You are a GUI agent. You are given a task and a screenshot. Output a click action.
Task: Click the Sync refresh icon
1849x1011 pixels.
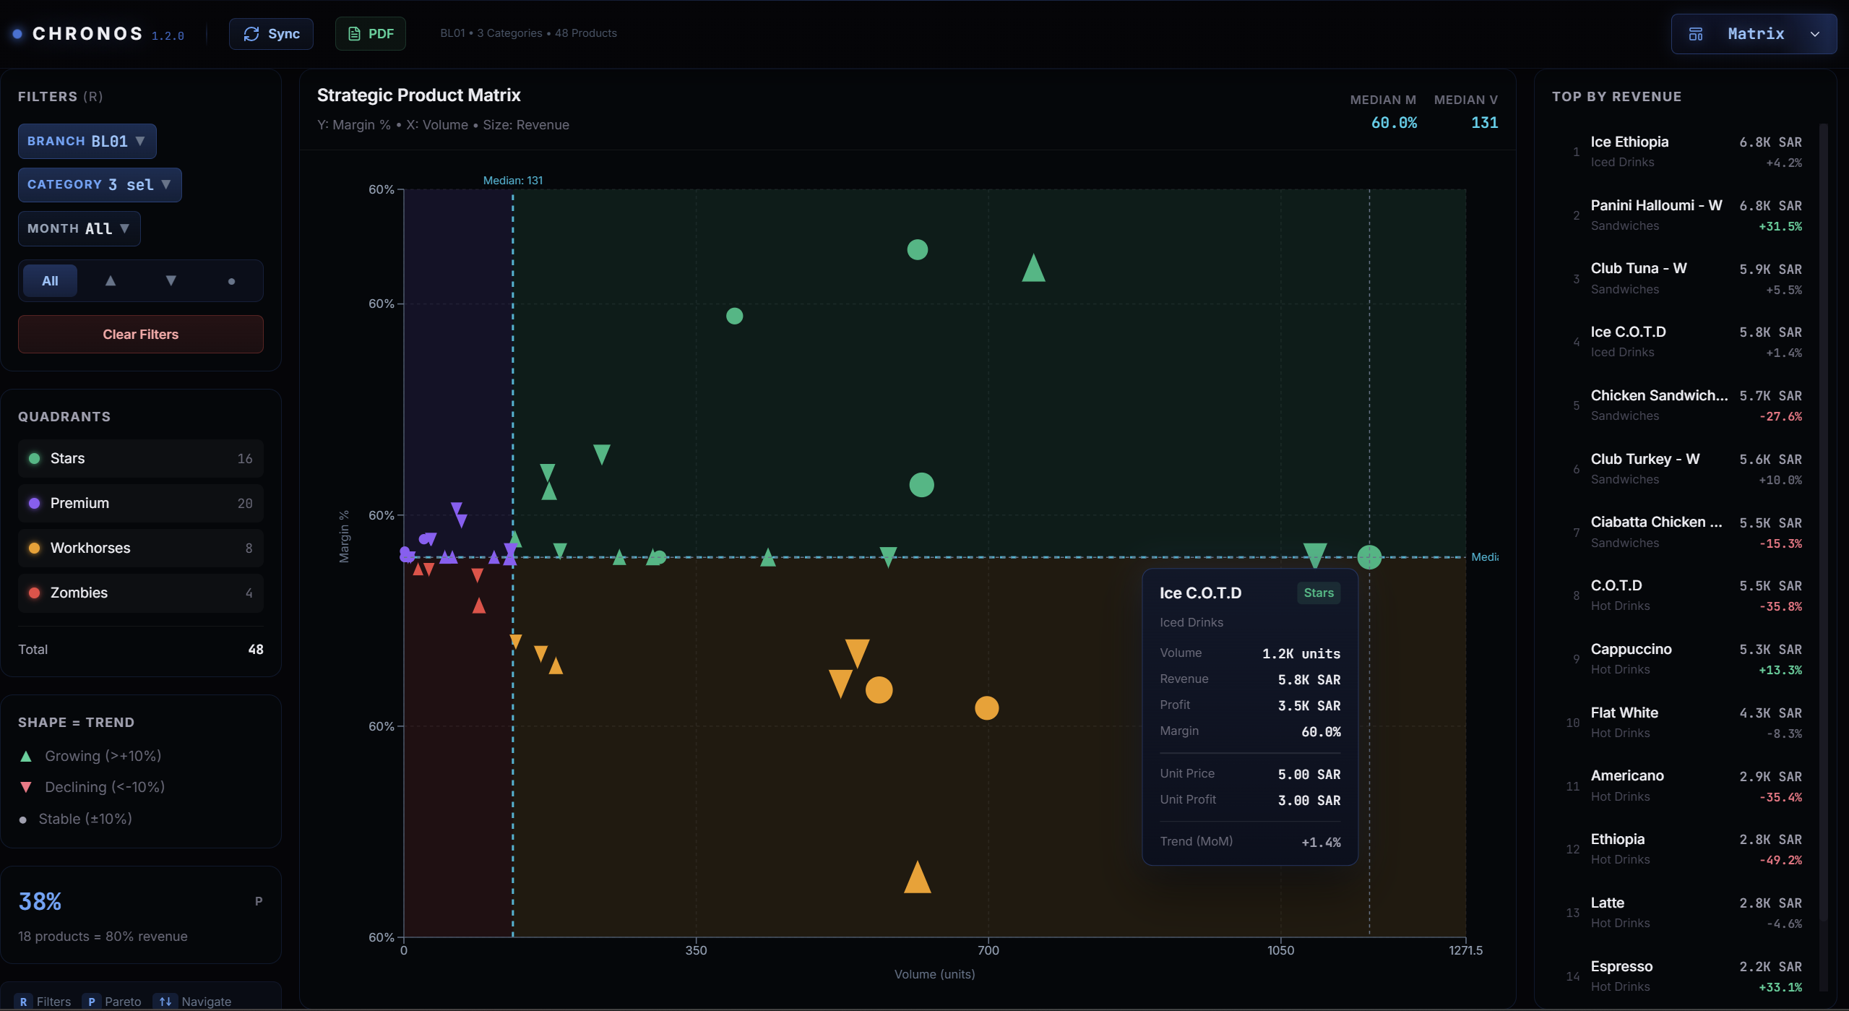pos(251,34)
